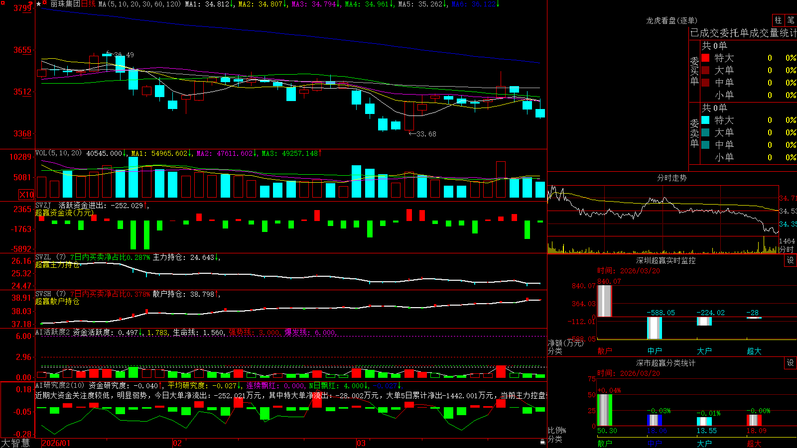797x448 pixels.
Task: Switch to 柱 bar view in 龙虎看盘
Action: (x=778, y=20)
